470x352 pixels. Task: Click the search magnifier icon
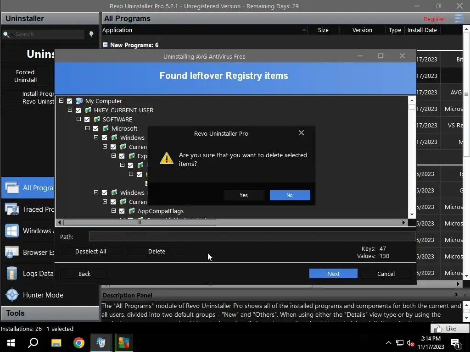(x=6, y=34)
